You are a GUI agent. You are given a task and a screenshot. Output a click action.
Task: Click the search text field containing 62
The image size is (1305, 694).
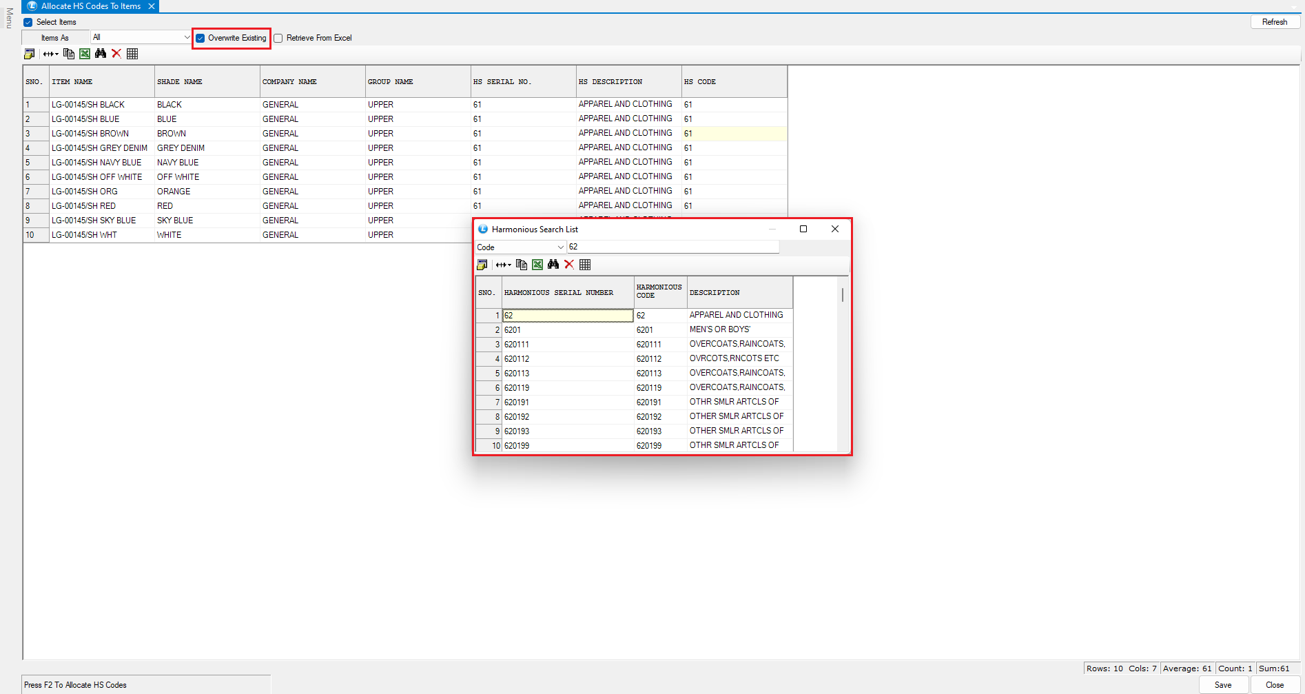tap(672, 247)
